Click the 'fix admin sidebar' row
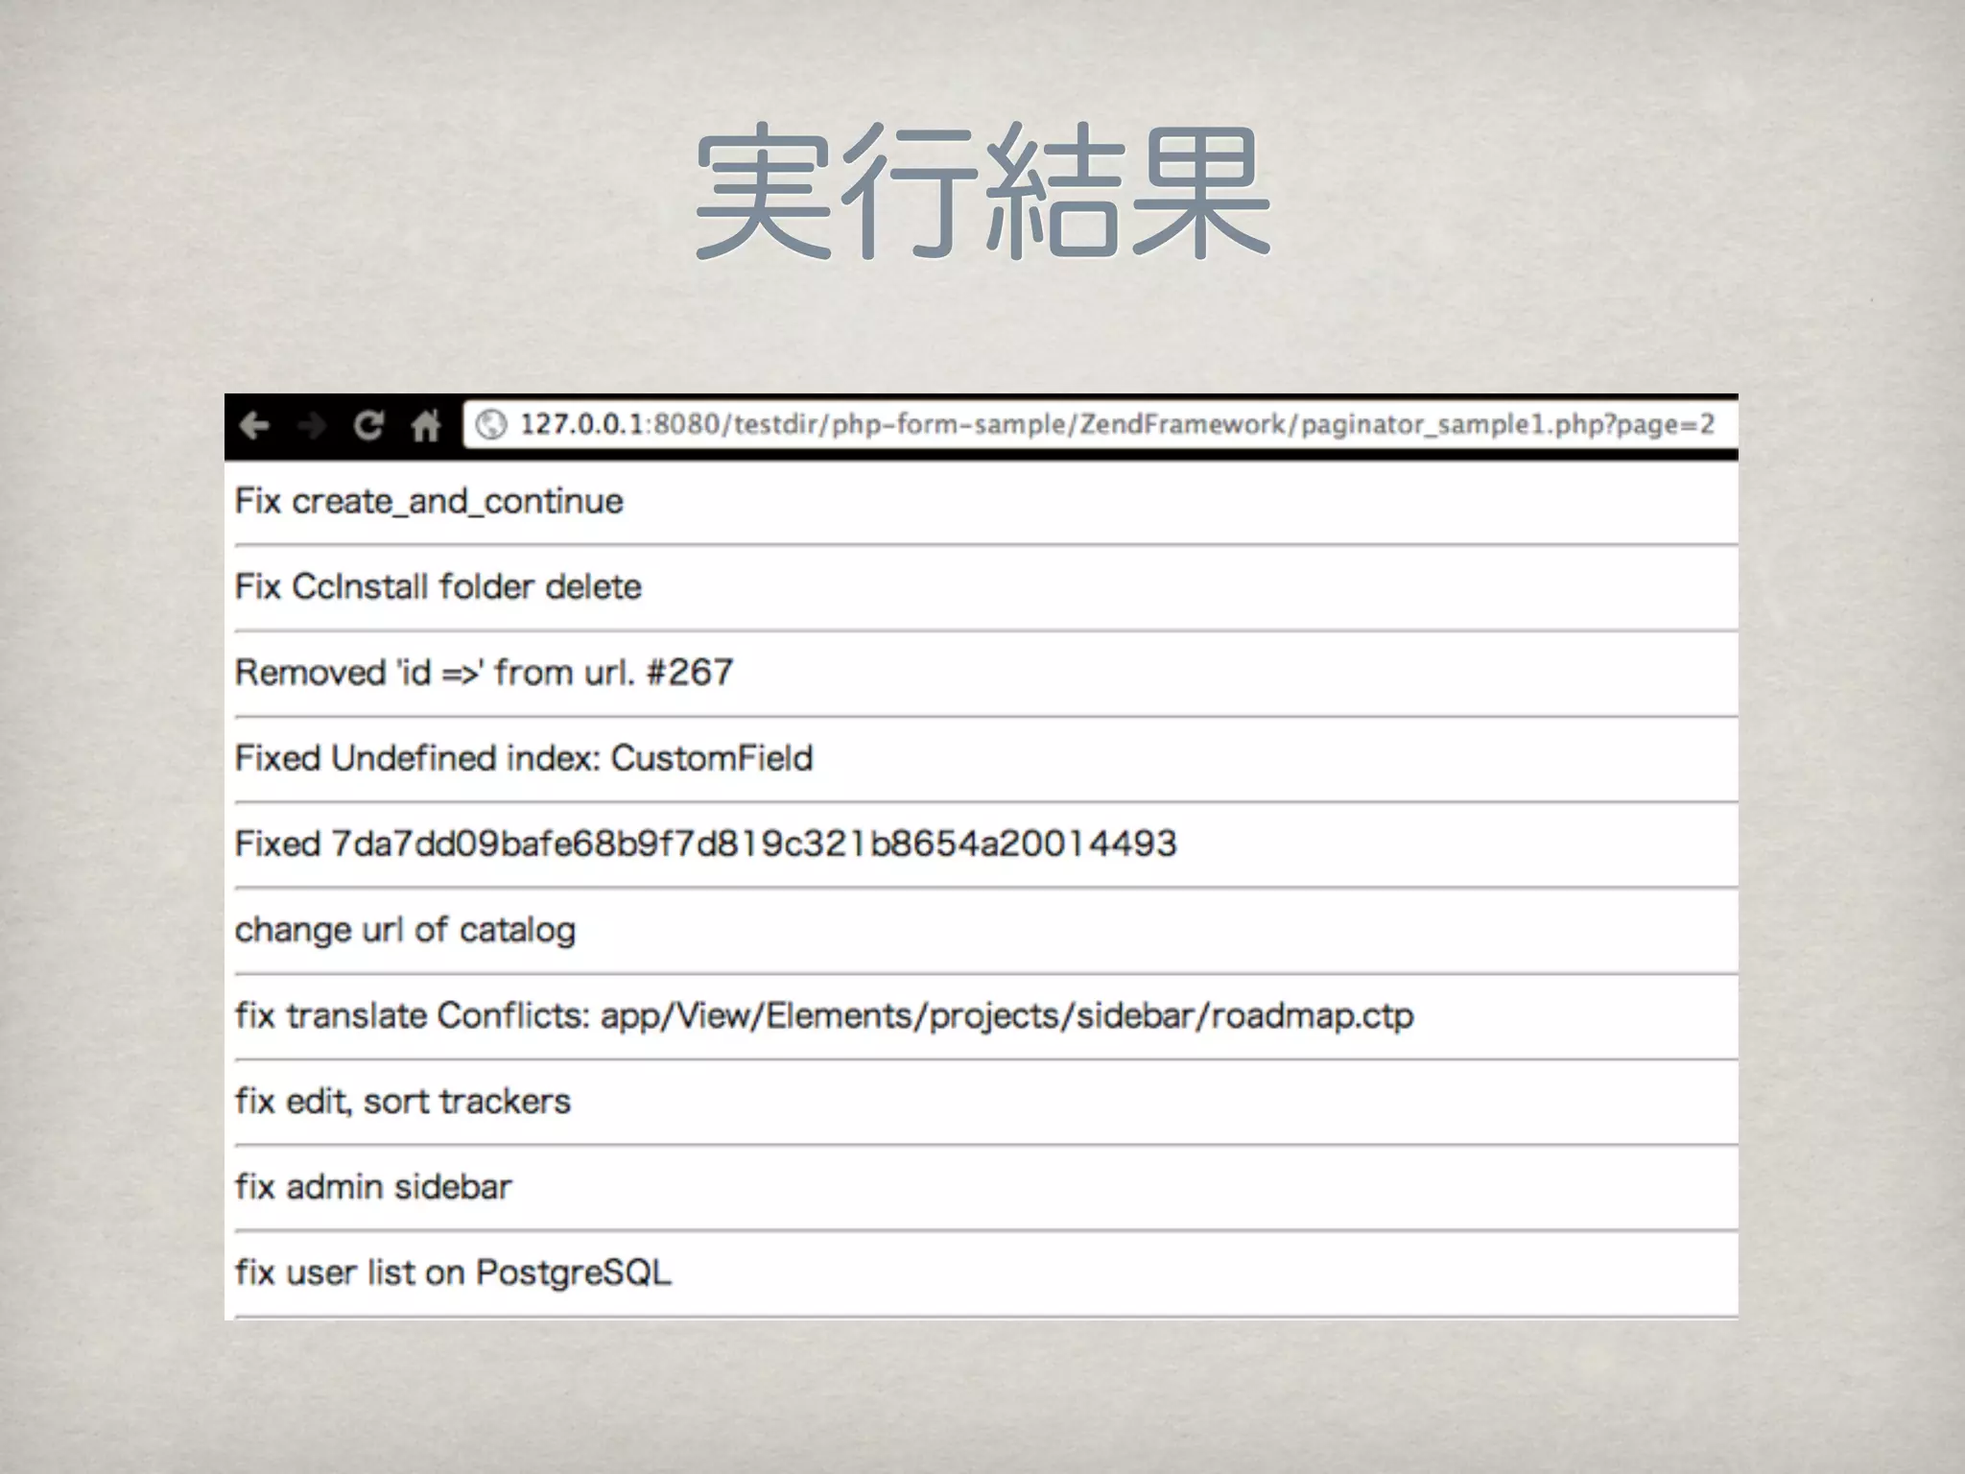Screen dimensions: 1965x1474 coord(986,1188)
